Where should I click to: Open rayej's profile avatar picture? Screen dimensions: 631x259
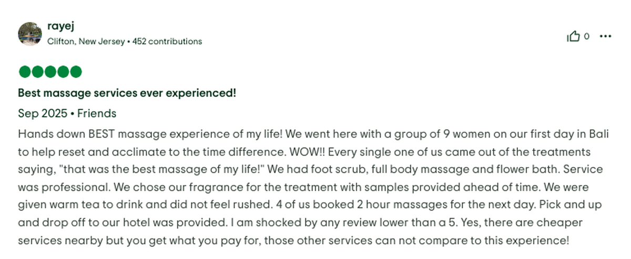tap(30, 34)
